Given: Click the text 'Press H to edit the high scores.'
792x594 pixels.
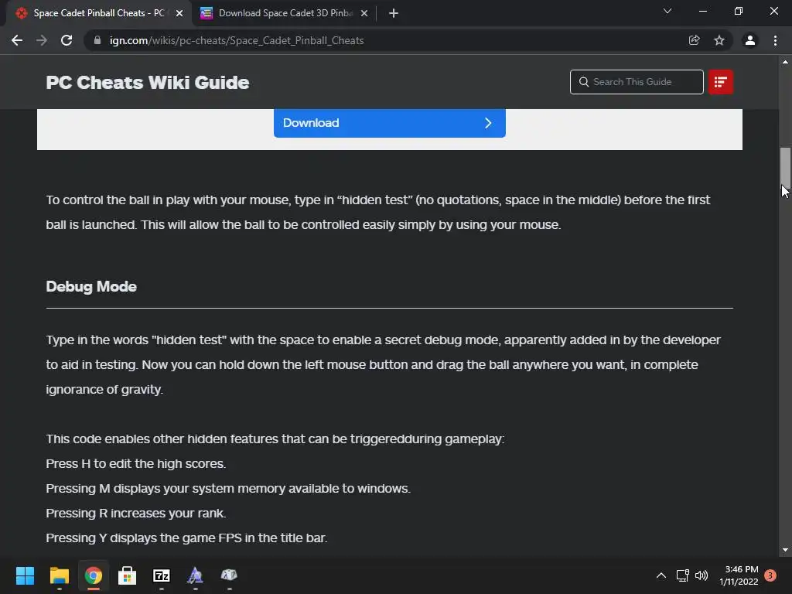Looking at the screenshot, I should click(136, 464).
